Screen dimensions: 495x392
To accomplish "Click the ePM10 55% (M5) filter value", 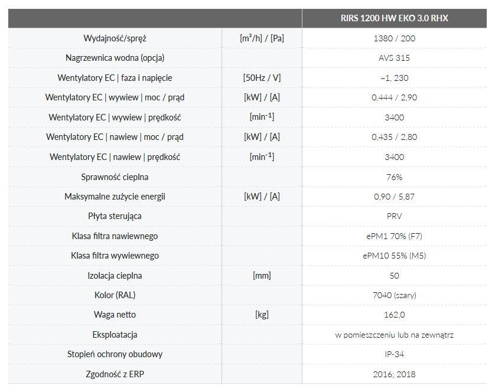I will tap(394, 256).
